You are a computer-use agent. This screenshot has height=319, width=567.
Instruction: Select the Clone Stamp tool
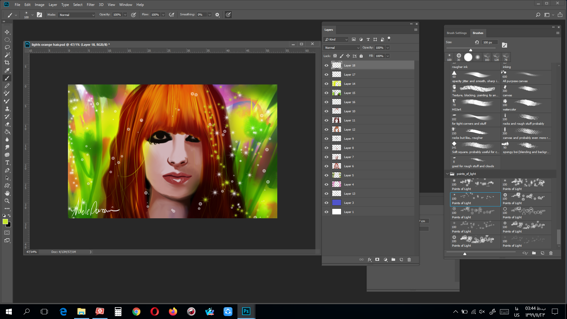point(7,109)
